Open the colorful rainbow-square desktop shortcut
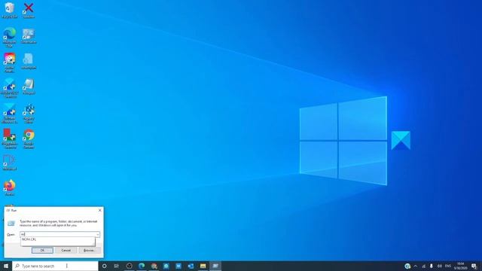Viewport: 482px width, 271px height. tap(10, 62)
